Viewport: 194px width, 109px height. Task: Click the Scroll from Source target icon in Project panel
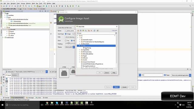pyautogui.click(x=40, y=11)
